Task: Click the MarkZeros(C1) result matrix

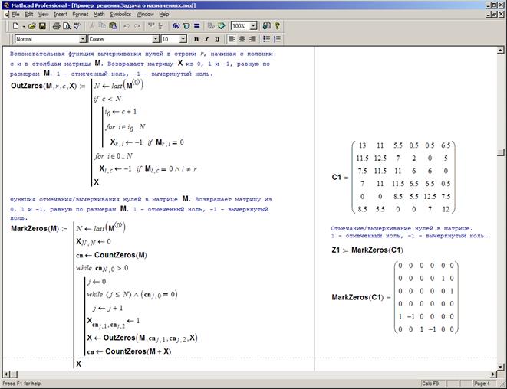Action: click(429, 297)
